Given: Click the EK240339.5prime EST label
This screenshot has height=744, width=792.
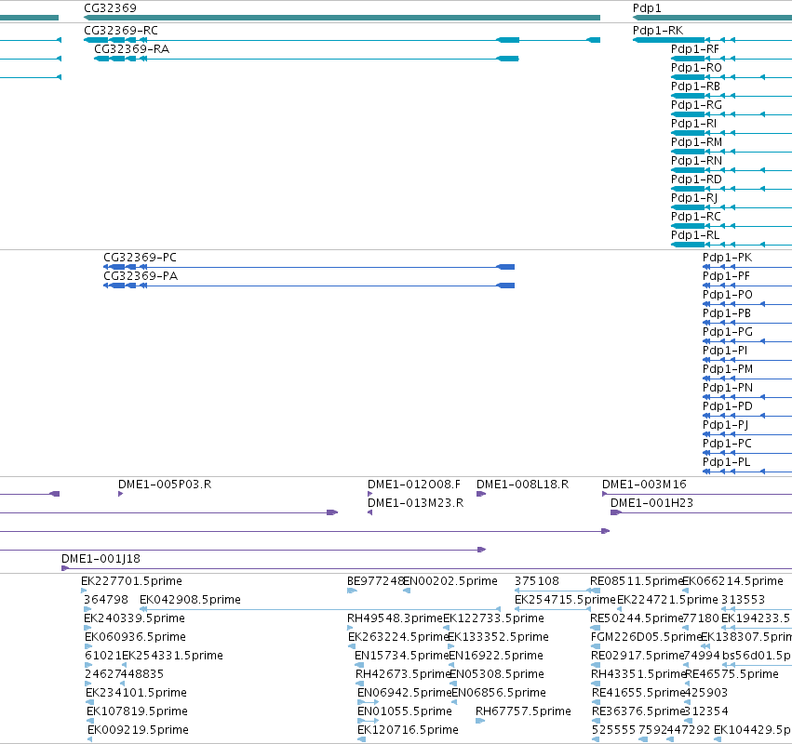Looking at the screenshot, I should (x=134, y=618).
